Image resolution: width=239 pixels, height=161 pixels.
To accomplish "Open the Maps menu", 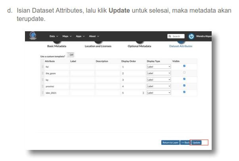I will pos(67,36).
